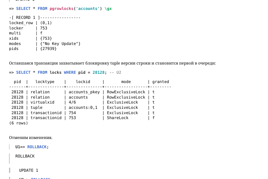
Task: Click the ROLLBACK output line
Action: pos(25,156)
